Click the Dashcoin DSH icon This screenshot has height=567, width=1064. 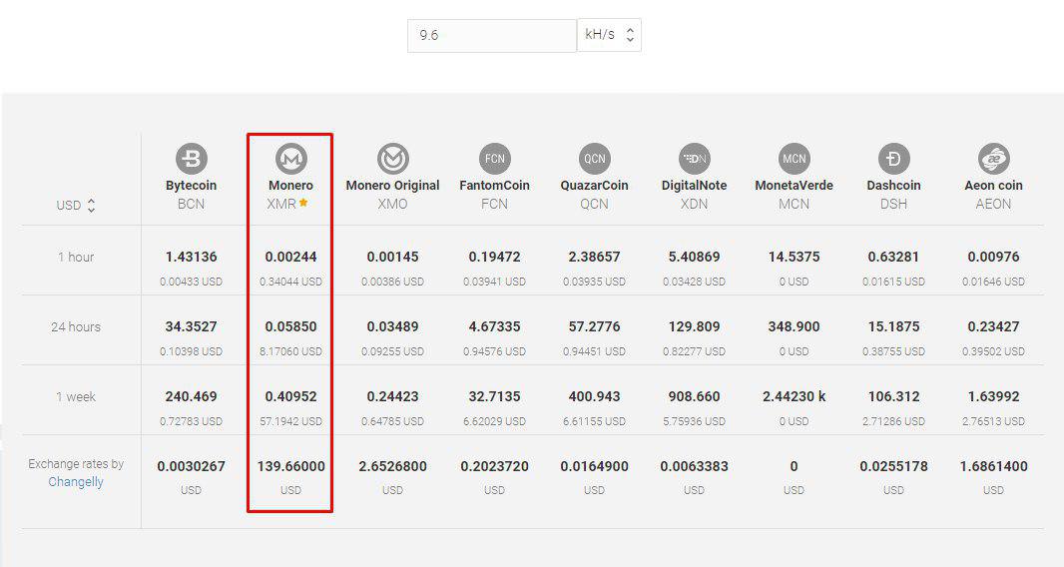point(893,159)
